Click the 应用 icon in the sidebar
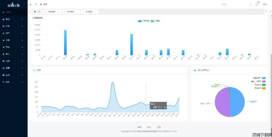The height and width of the screenshot is (137, 272). point(4,75)
